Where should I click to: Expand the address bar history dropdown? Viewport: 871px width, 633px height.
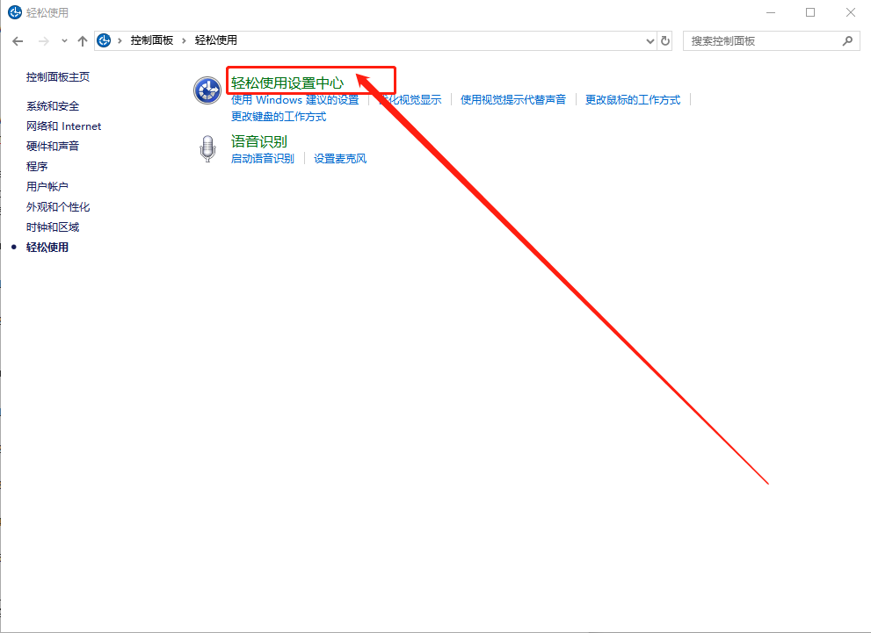(x=650, y=40)
